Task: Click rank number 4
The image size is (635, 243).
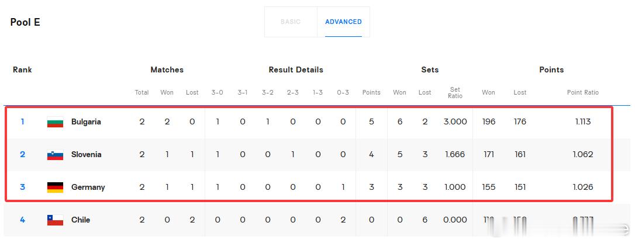Action: (x=22, y=220)
